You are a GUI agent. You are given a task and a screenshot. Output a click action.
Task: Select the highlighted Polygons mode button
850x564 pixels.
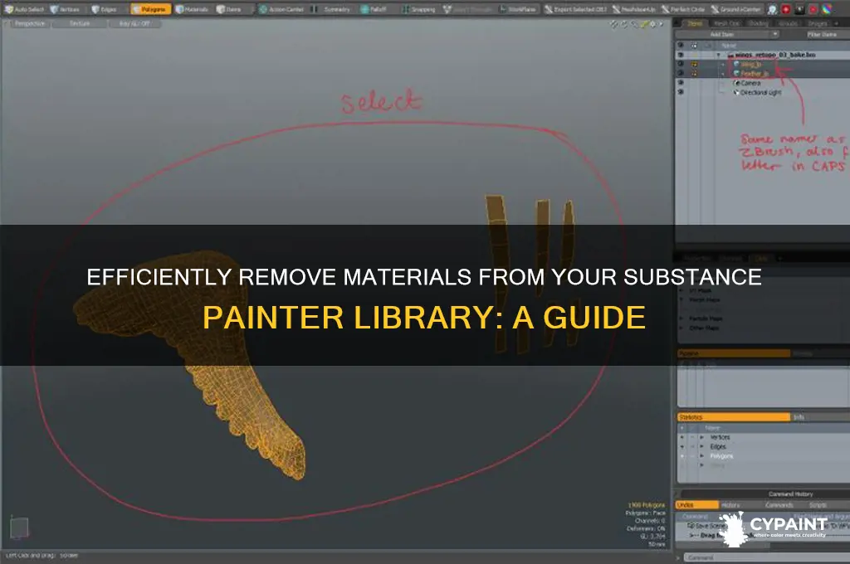tap(151, 9)
